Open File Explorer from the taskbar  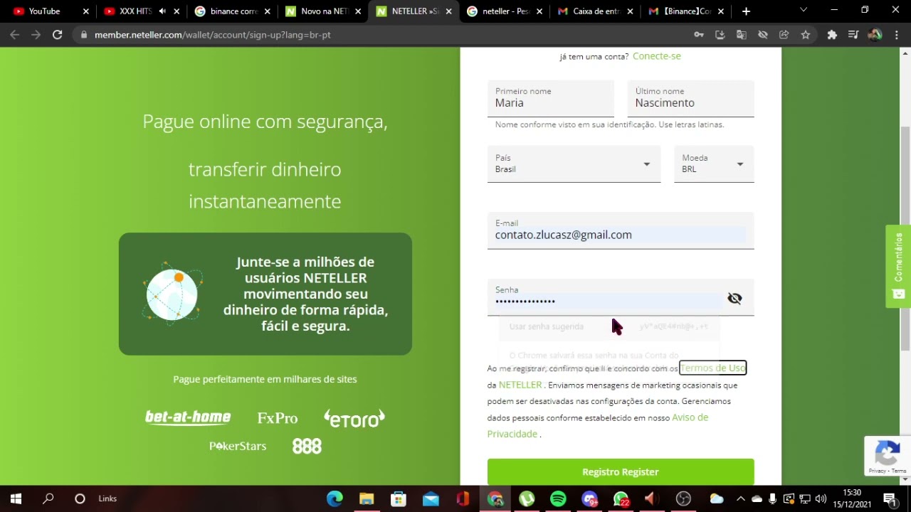(367, 498)
